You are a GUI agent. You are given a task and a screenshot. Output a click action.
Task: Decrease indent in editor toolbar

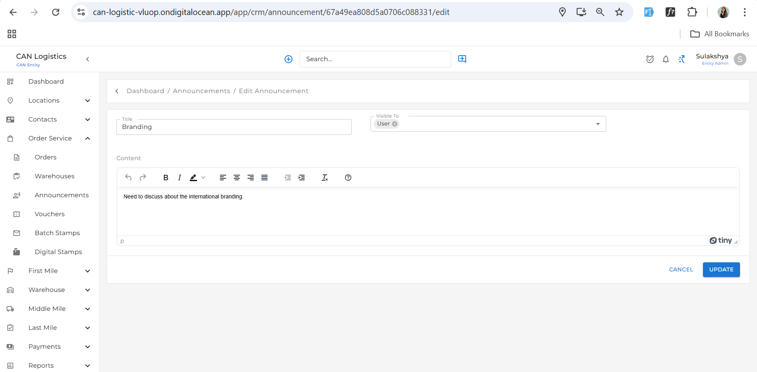click(288, 178)
